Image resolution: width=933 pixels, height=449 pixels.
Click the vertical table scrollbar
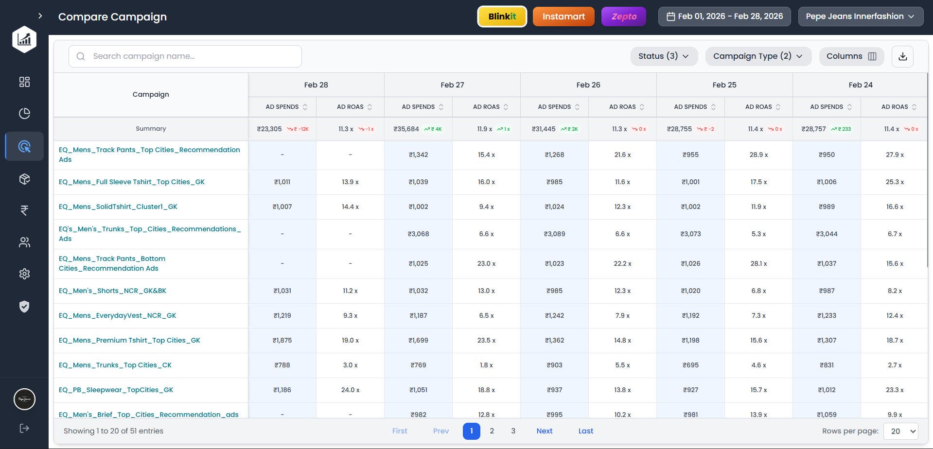[x=928, y=170]
